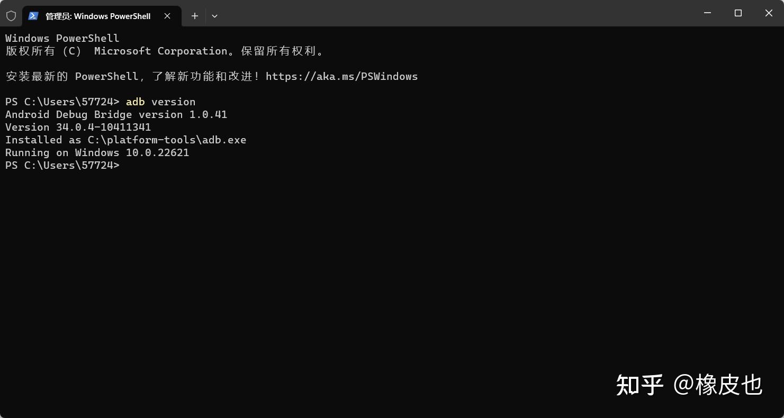Viewport: 784px width, 418px height.
Task: Click the Running on Windows 10.0.22621 line
Action: tap(97, 152)
